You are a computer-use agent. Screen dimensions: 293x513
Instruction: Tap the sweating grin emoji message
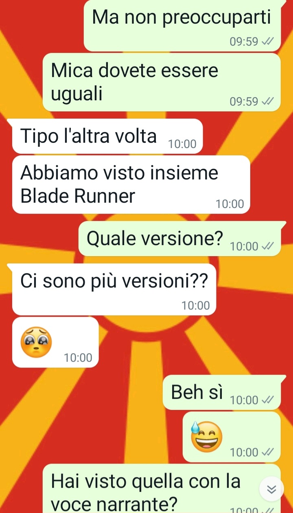pyautogui.click(x=232, y=437)
